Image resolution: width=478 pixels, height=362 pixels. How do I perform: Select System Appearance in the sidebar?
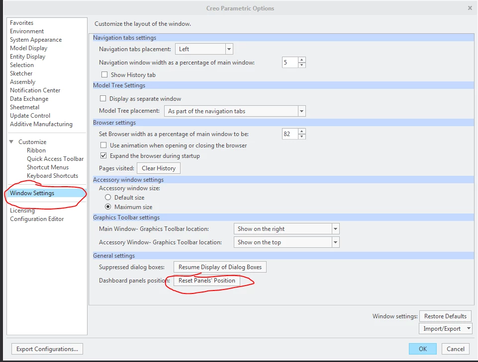(36, 40)
